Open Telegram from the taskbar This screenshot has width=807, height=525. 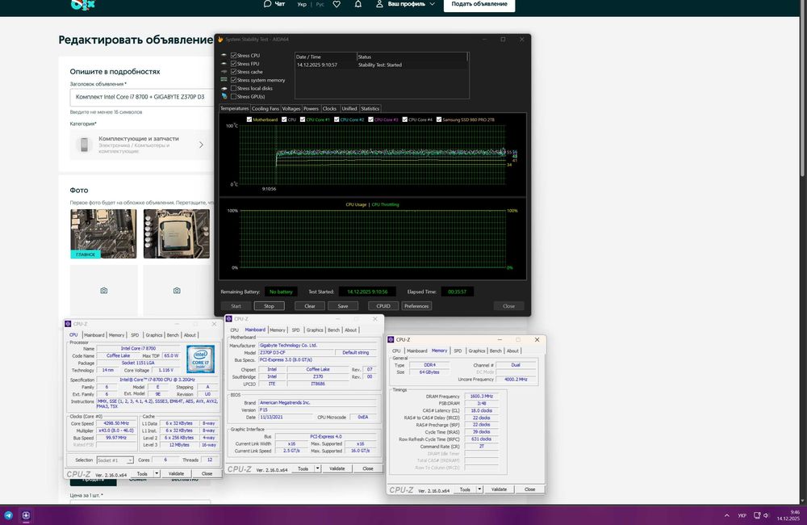9,515
